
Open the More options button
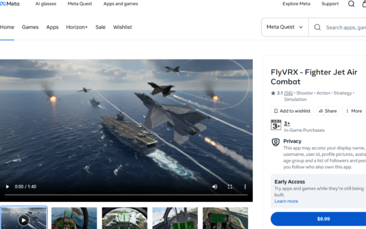[354, 111]
